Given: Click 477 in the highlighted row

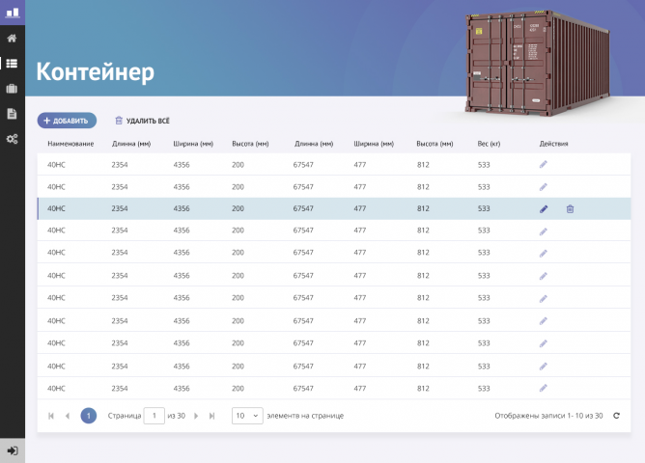Looking at the screenshot, I should pos(360,208).
